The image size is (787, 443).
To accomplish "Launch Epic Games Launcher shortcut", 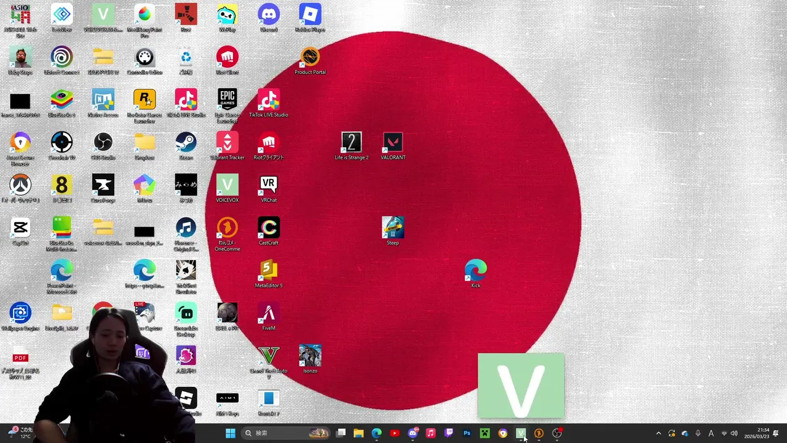I will 227,106.
